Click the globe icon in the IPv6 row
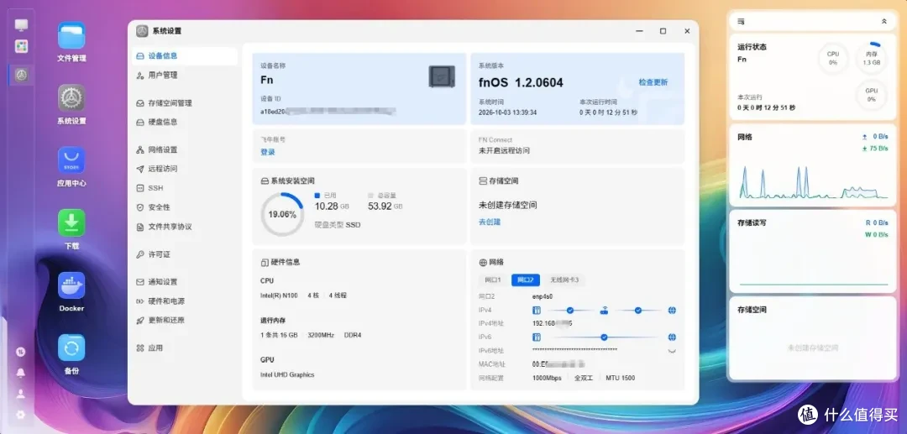 [672, 337]
